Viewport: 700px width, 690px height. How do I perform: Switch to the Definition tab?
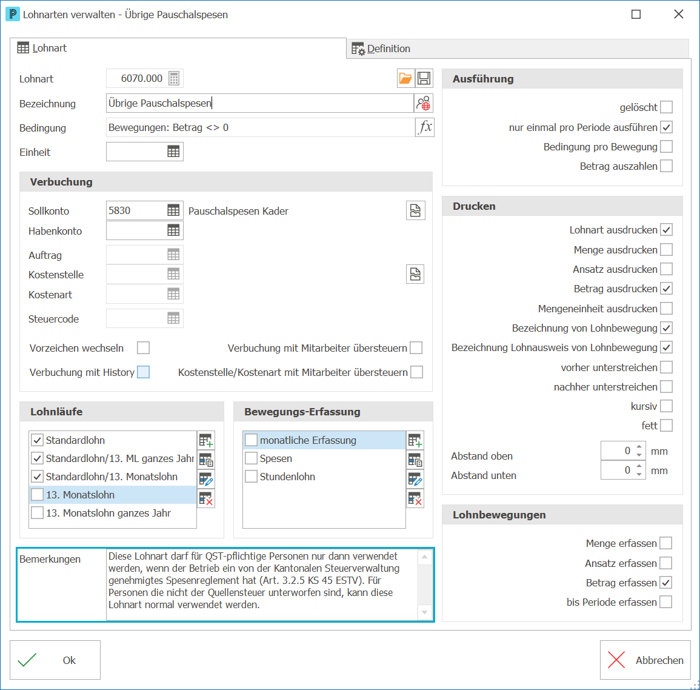pos(518,49)
